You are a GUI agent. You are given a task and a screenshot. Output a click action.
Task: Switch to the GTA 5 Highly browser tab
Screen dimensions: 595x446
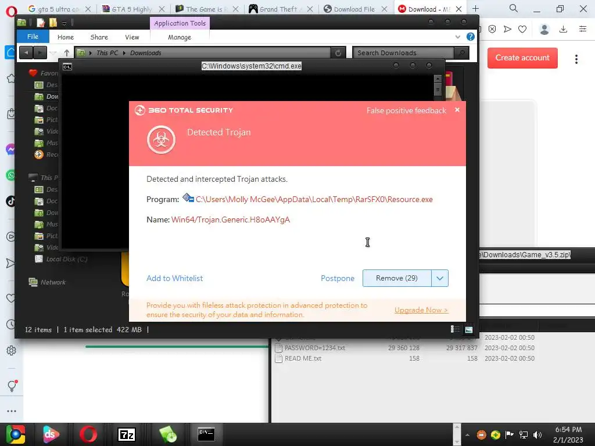coord(133,9)
